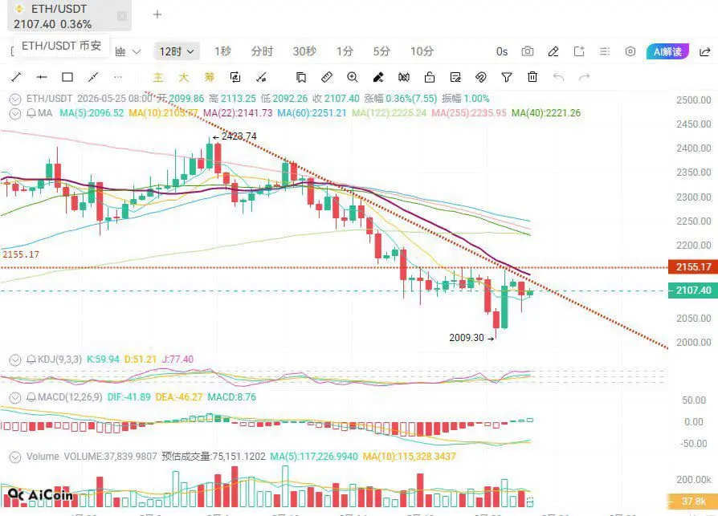Click the MA(22):2141.73 label
This screenshot has height=516, width=718.
click(238, 113)
